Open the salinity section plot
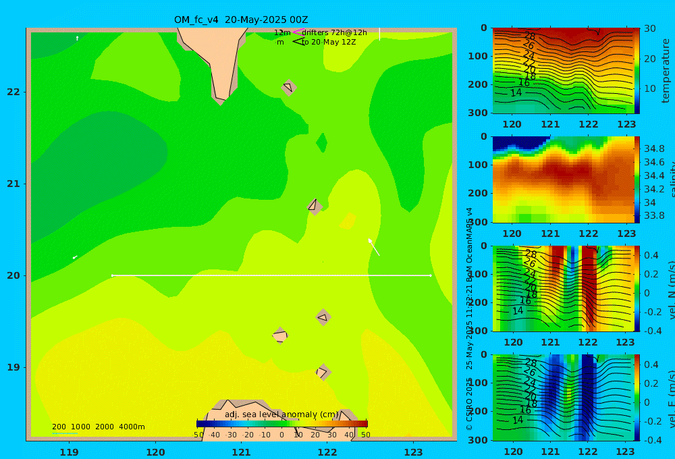This screenshot has width=675, height=459. 563,180
